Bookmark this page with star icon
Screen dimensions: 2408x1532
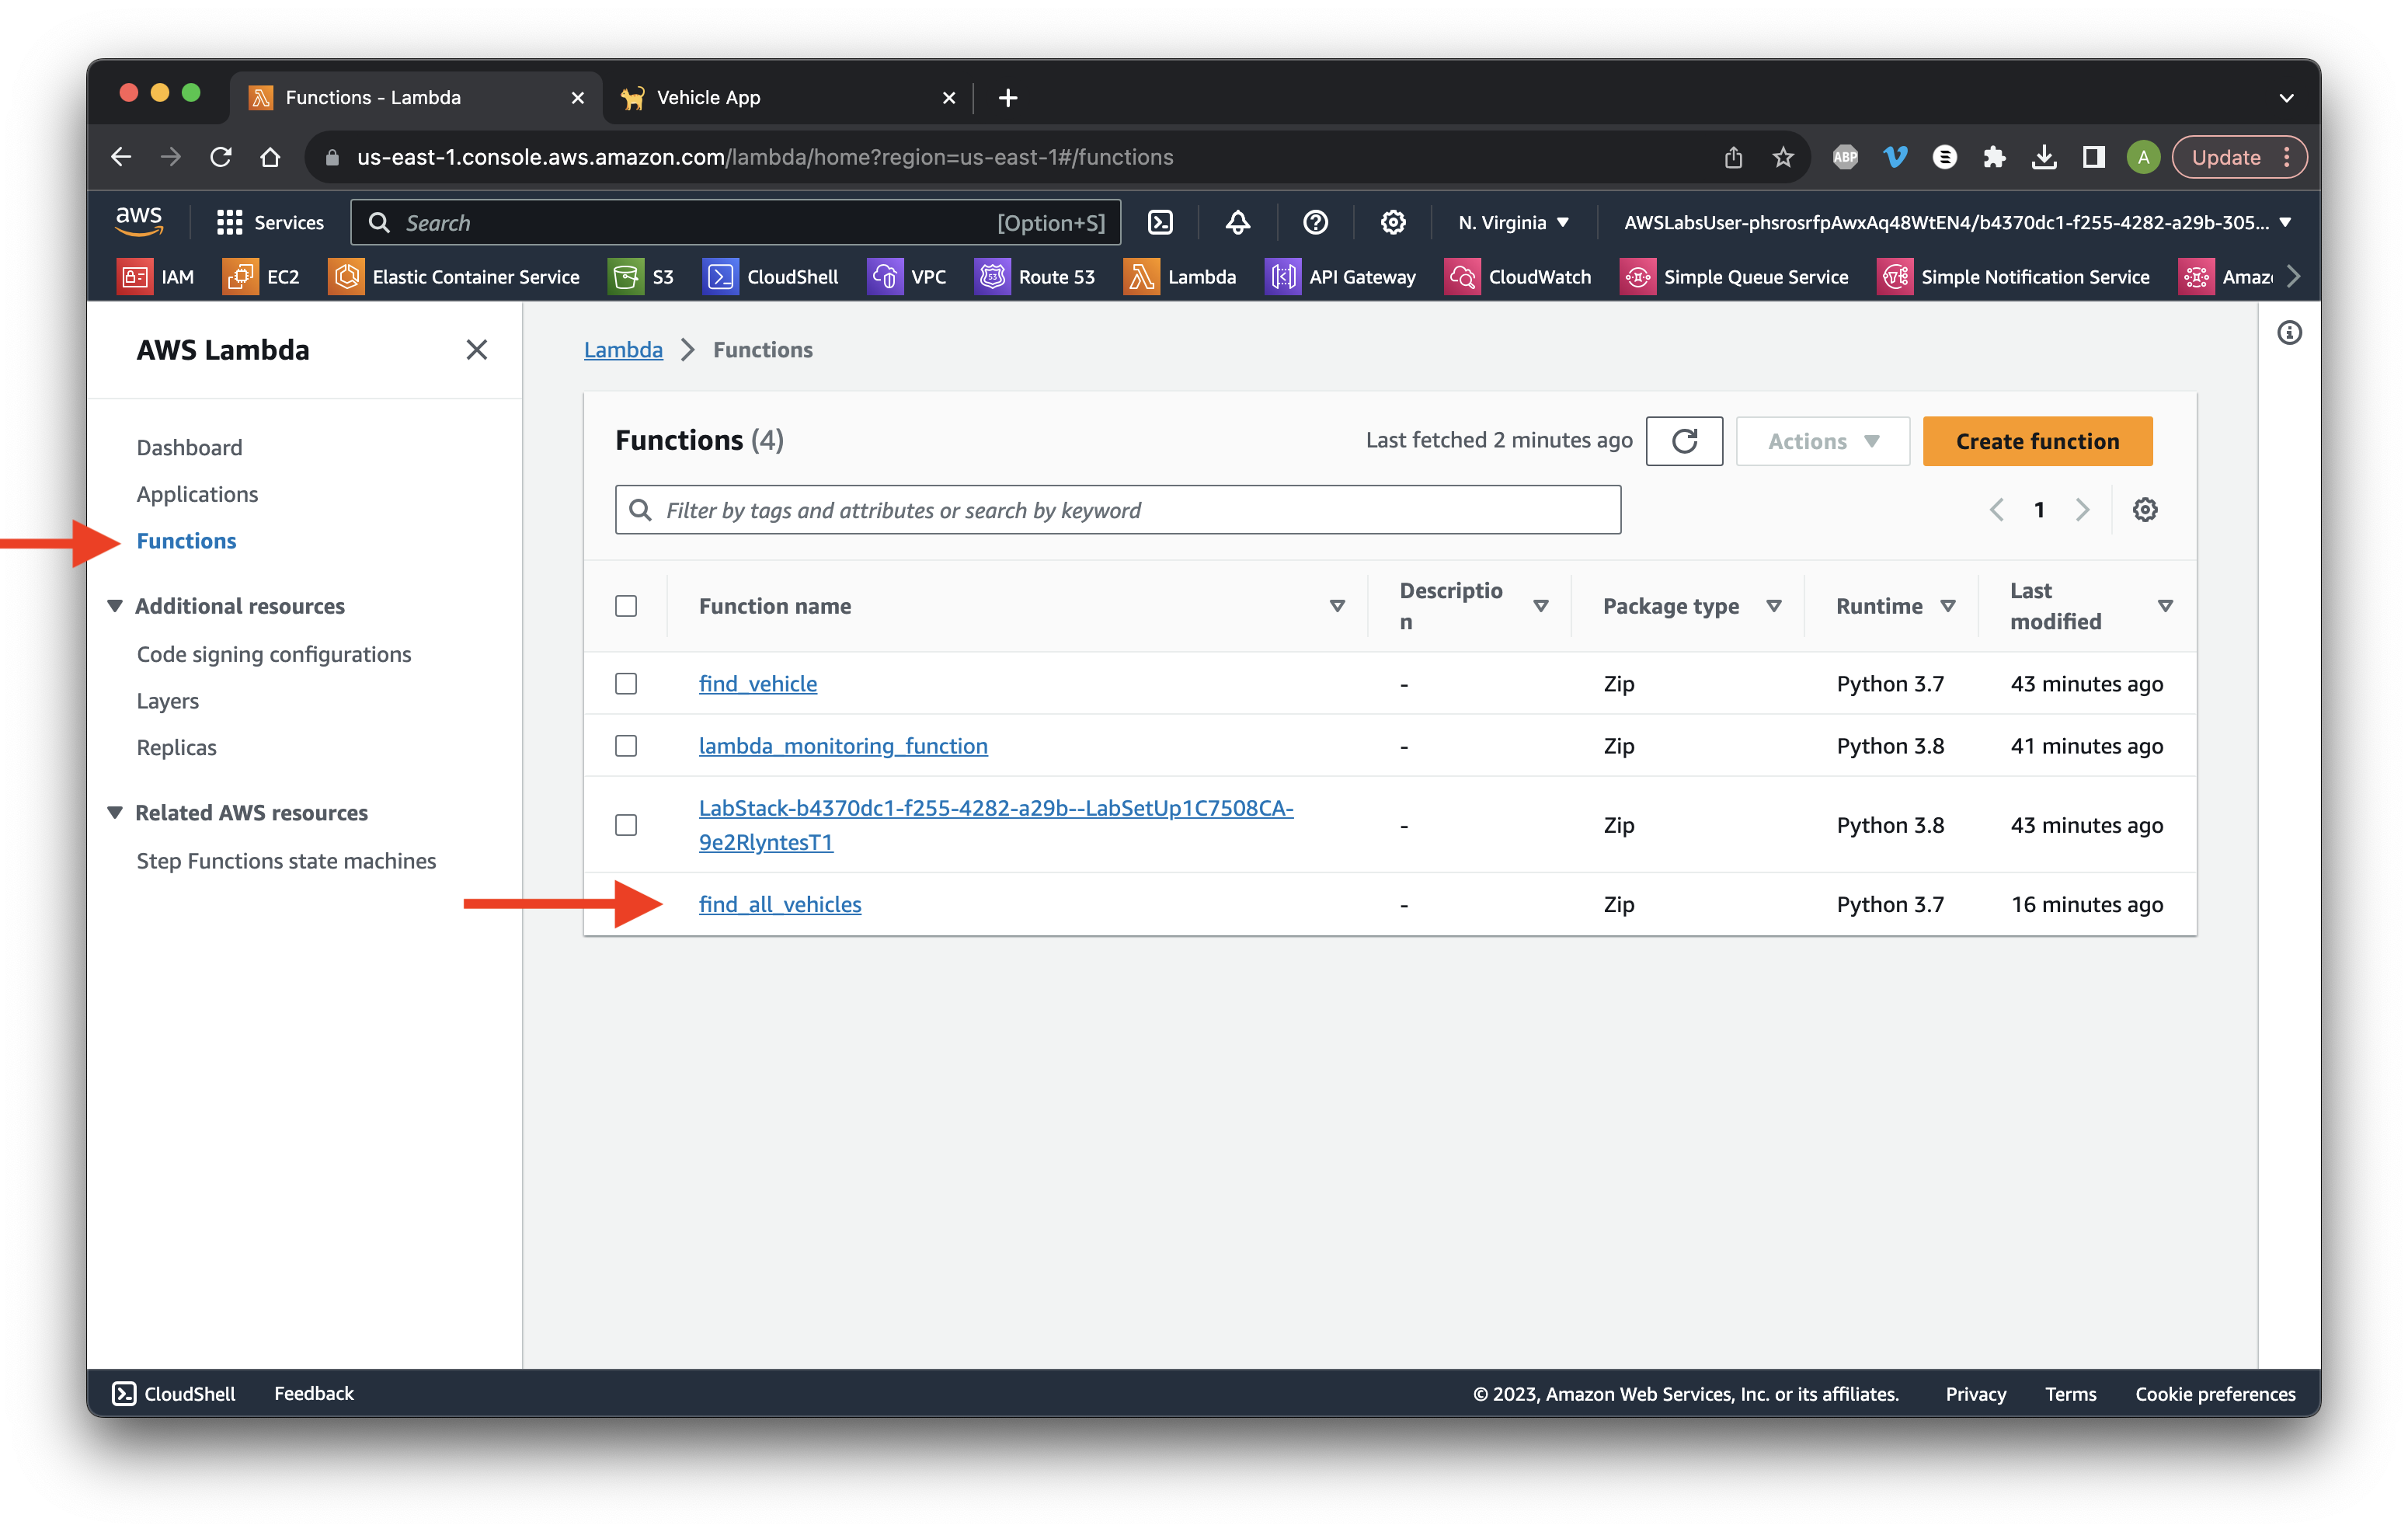pos(1783,157)
